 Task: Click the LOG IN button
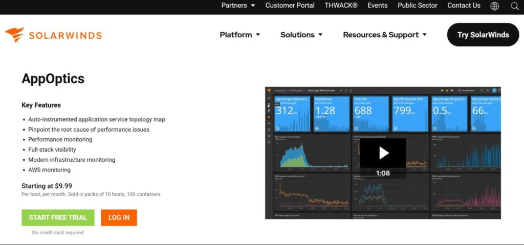pyautogui.click(x=119, y=217)
